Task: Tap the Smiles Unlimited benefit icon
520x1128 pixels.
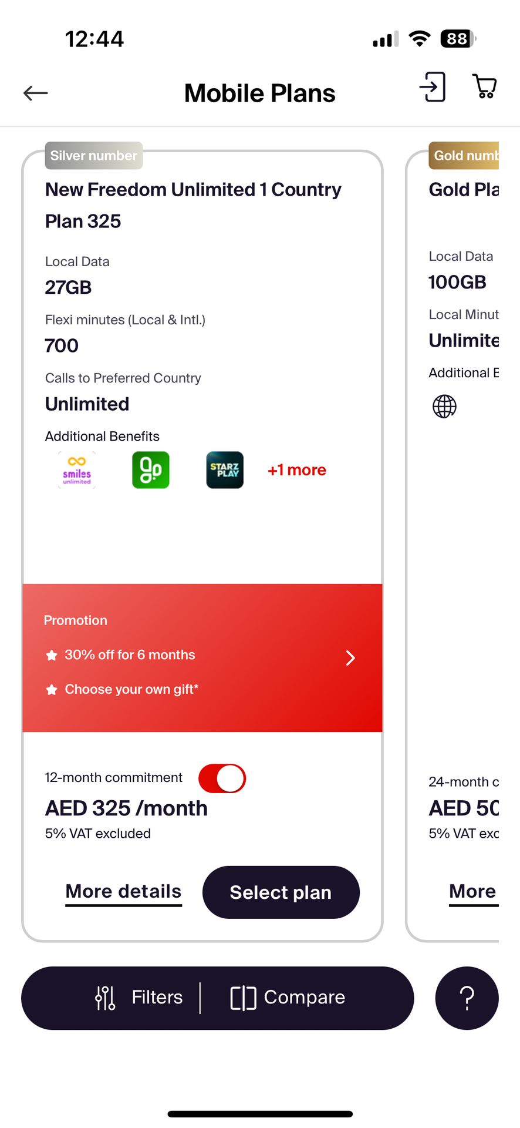Action: 77,470
